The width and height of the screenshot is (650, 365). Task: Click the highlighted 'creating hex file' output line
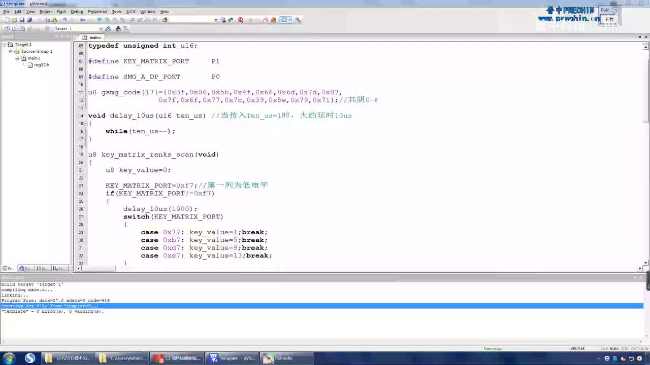click(x=322, y=306)
